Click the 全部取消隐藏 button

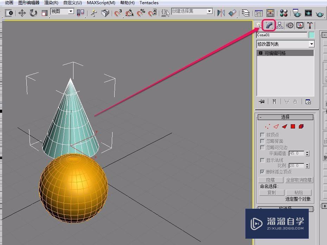(x=300, y=180)
